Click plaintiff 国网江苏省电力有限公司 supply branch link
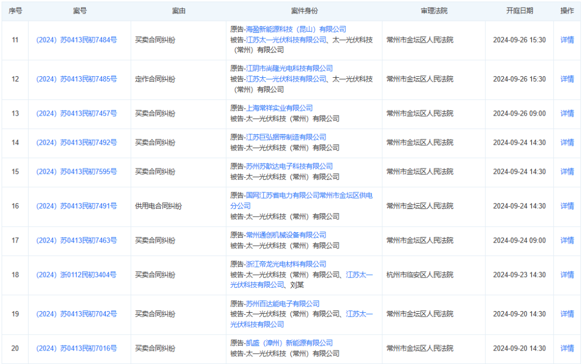 pyautogui.click(x=309, y=196)
